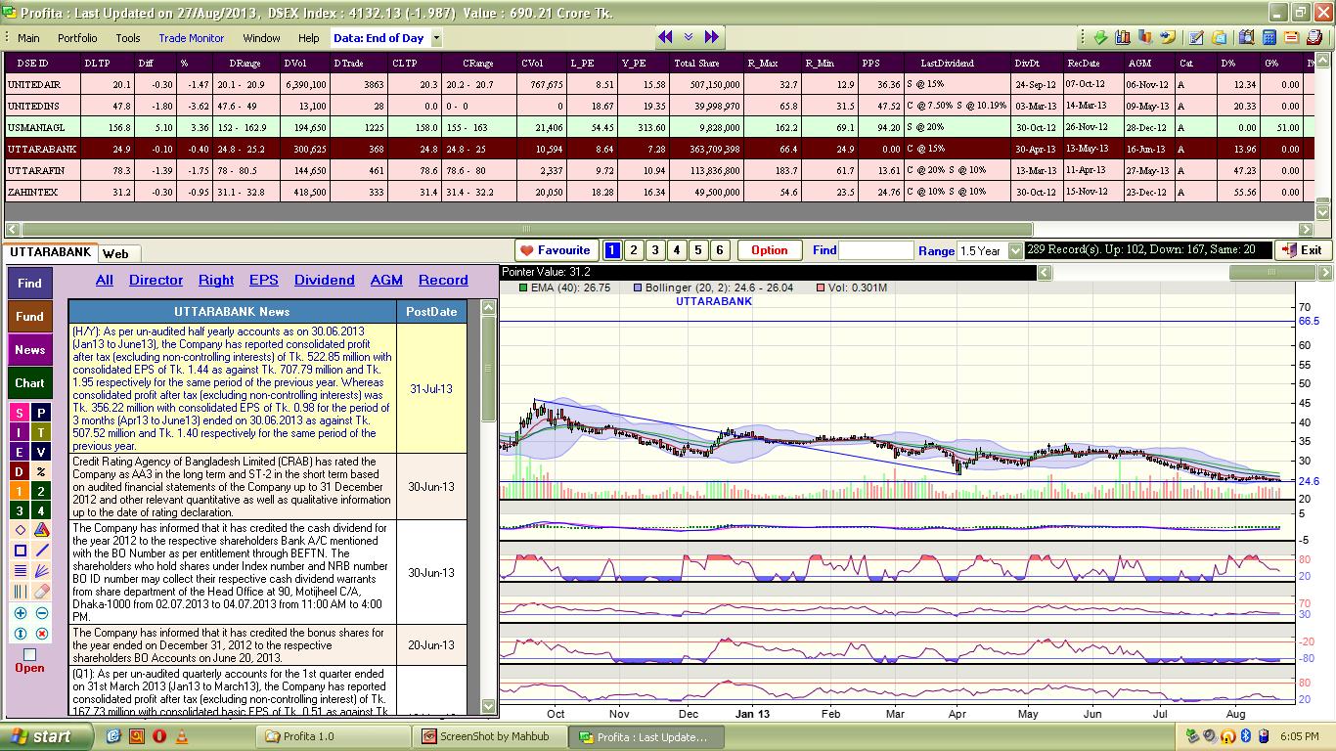1336x751 pixels.
Task: Open the Portfolio menu
Action: click(77, 38)
